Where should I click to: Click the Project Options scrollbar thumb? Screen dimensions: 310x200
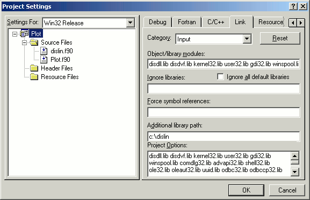tap(294, 162)
